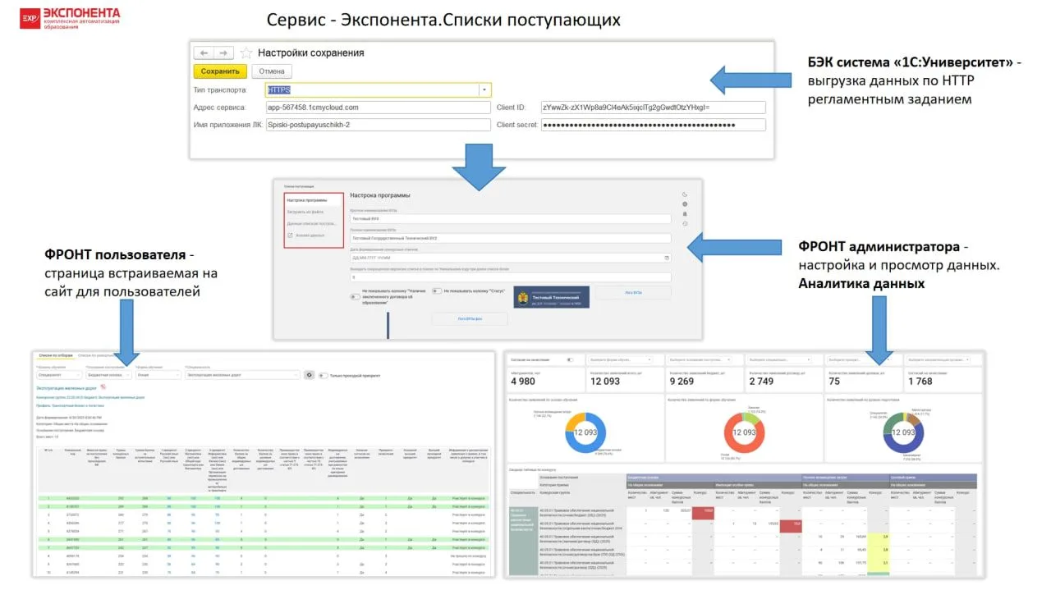Click the Лого ВУЗа upload button
The width and height of the screenshot is (1051, 590).
click(x=633, y=292)
